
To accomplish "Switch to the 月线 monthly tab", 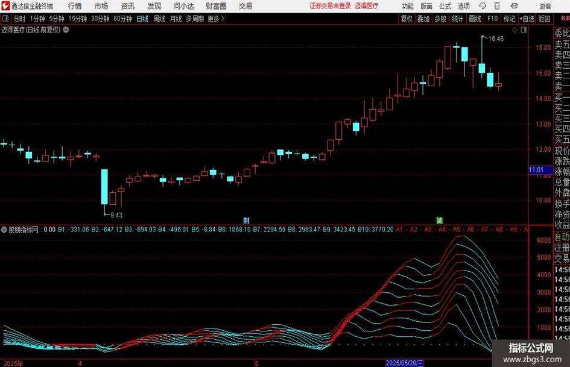I will point(176,19).
